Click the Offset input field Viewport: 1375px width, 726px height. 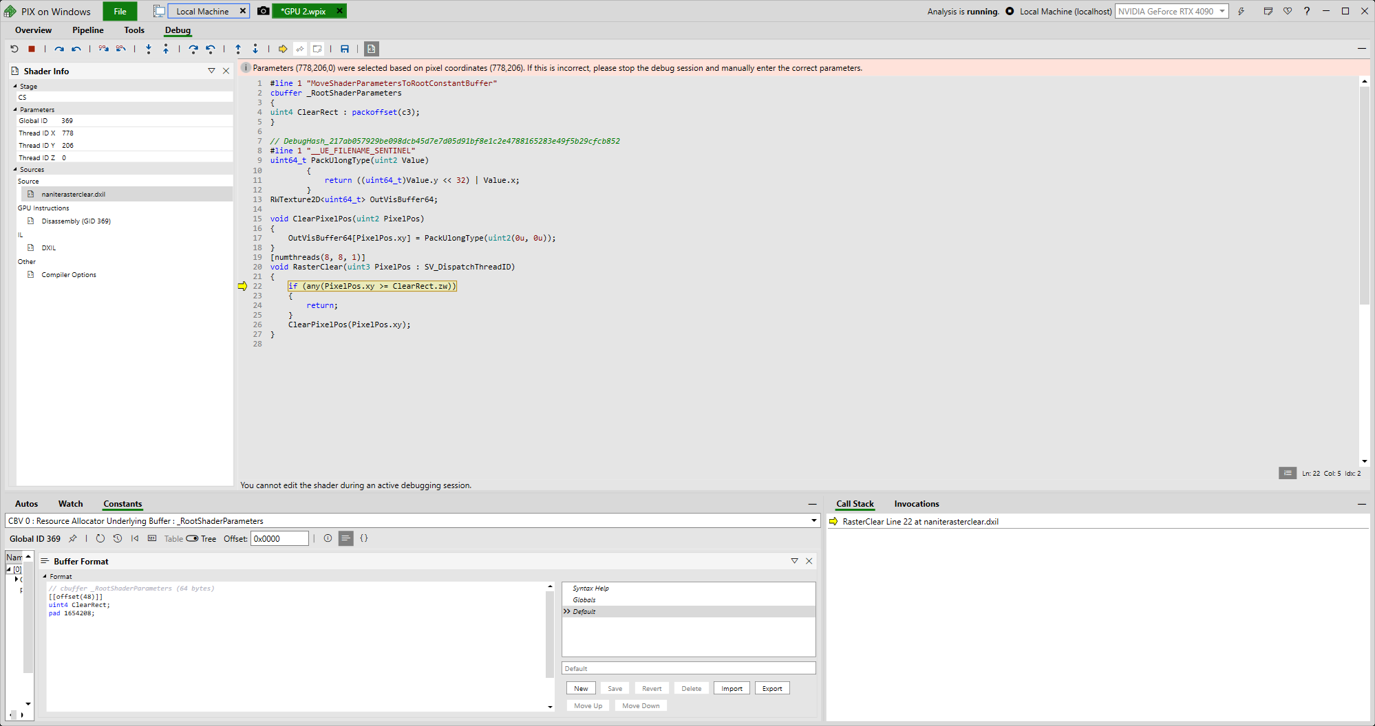[x=279, y=538]
